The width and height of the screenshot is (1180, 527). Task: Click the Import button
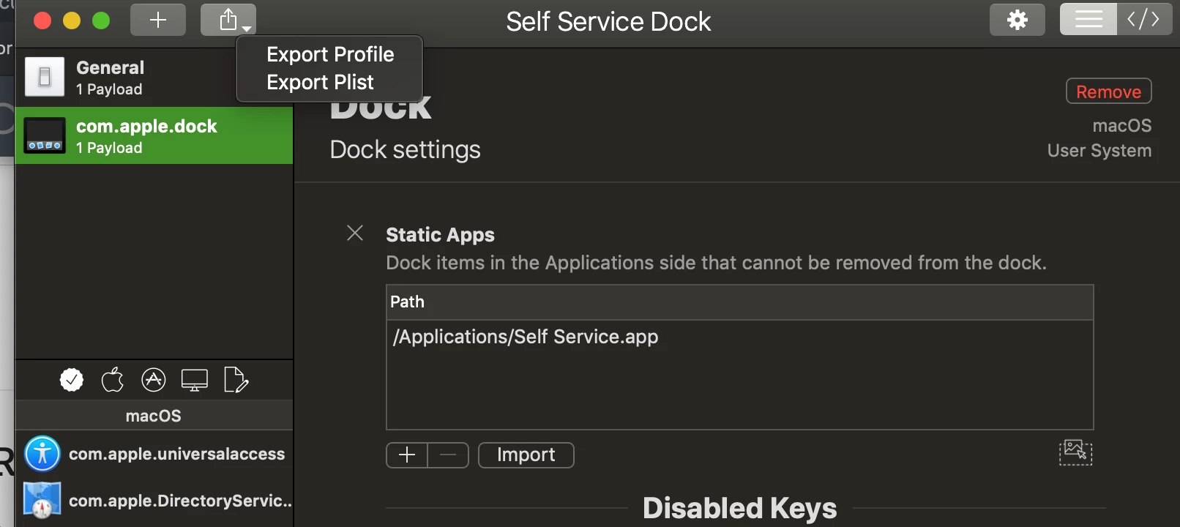pos(526,455)
